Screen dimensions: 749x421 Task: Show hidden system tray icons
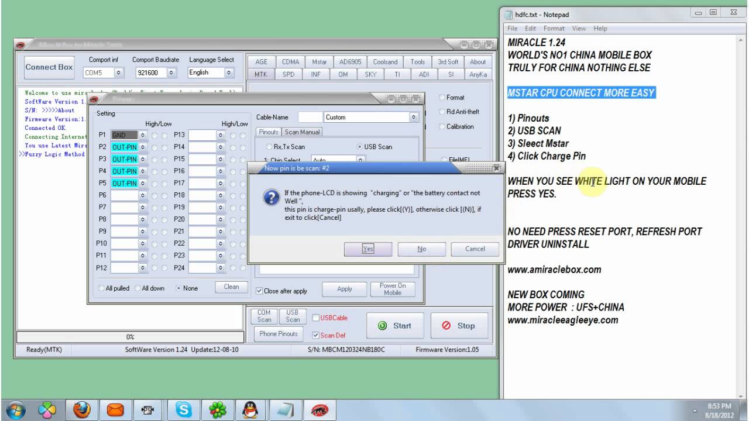(696, 410)
